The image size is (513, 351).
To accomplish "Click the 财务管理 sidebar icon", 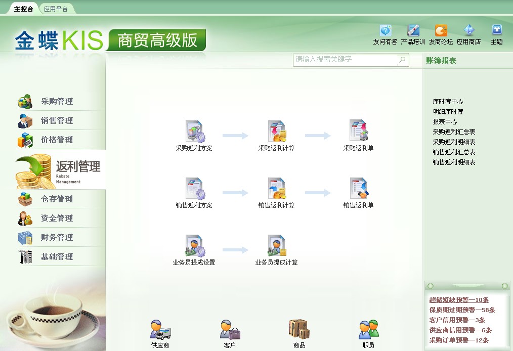I will [x=25, y=238].
